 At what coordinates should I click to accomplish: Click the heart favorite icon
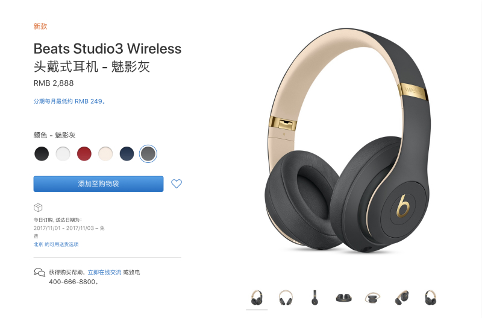[x=177, y=184]
